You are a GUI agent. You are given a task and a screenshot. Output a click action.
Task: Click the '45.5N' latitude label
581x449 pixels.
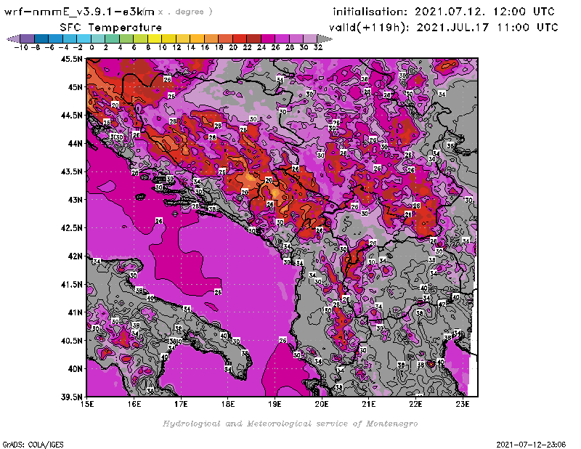point(71,59)
